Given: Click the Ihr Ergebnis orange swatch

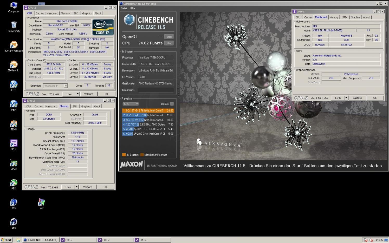Looking at the screenshot, I should [124, 155].
